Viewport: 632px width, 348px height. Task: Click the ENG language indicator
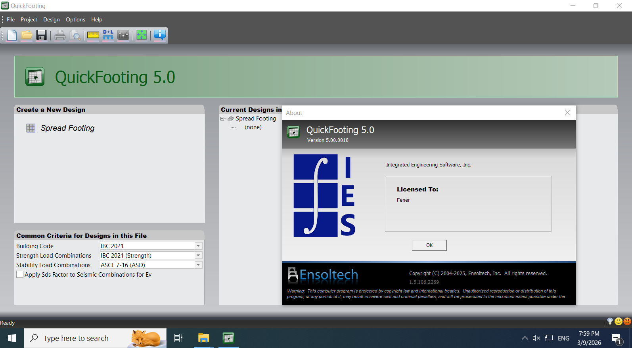click(x=563, y=338)
